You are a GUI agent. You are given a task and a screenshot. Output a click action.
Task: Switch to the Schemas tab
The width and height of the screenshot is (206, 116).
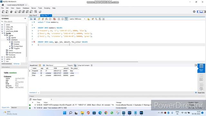click(x=16, y=64)
